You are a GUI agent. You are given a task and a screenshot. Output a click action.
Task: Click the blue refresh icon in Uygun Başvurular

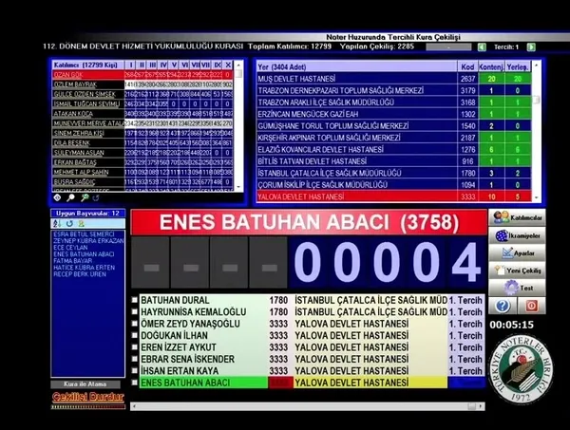(69, 223)
